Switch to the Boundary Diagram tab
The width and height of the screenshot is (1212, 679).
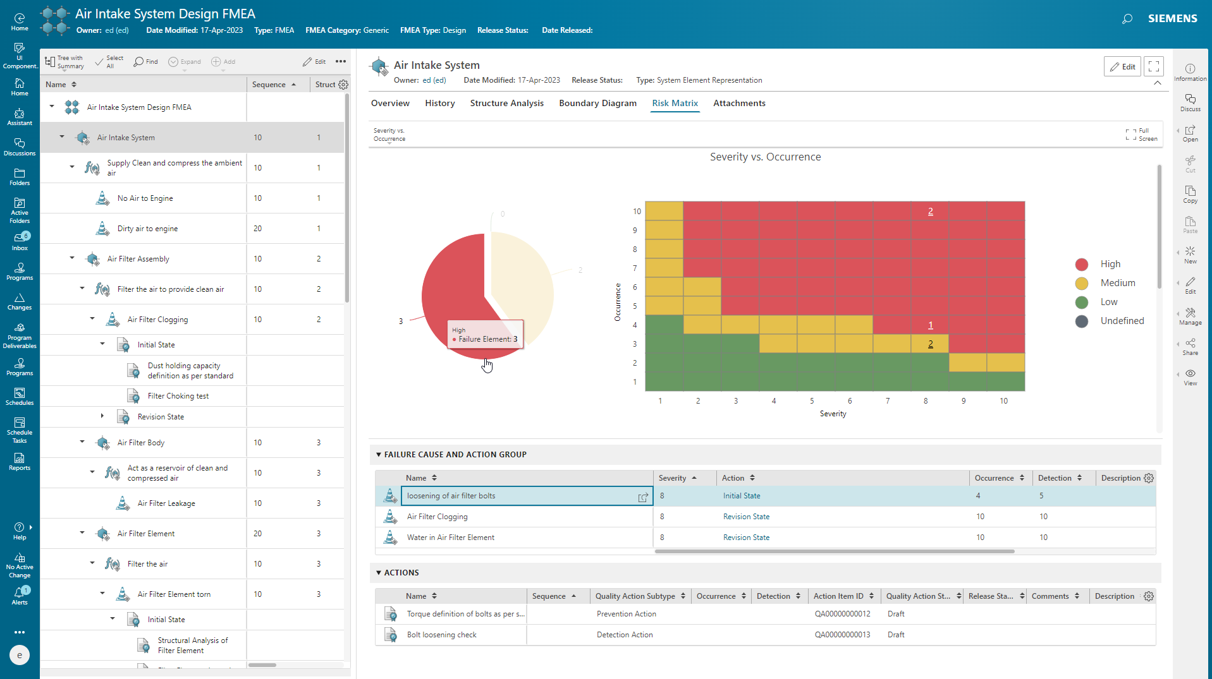click(597, 103)
